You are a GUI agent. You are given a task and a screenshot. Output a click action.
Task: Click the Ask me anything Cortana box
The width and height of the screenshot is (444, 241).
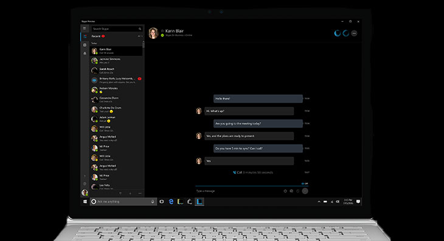123,202
